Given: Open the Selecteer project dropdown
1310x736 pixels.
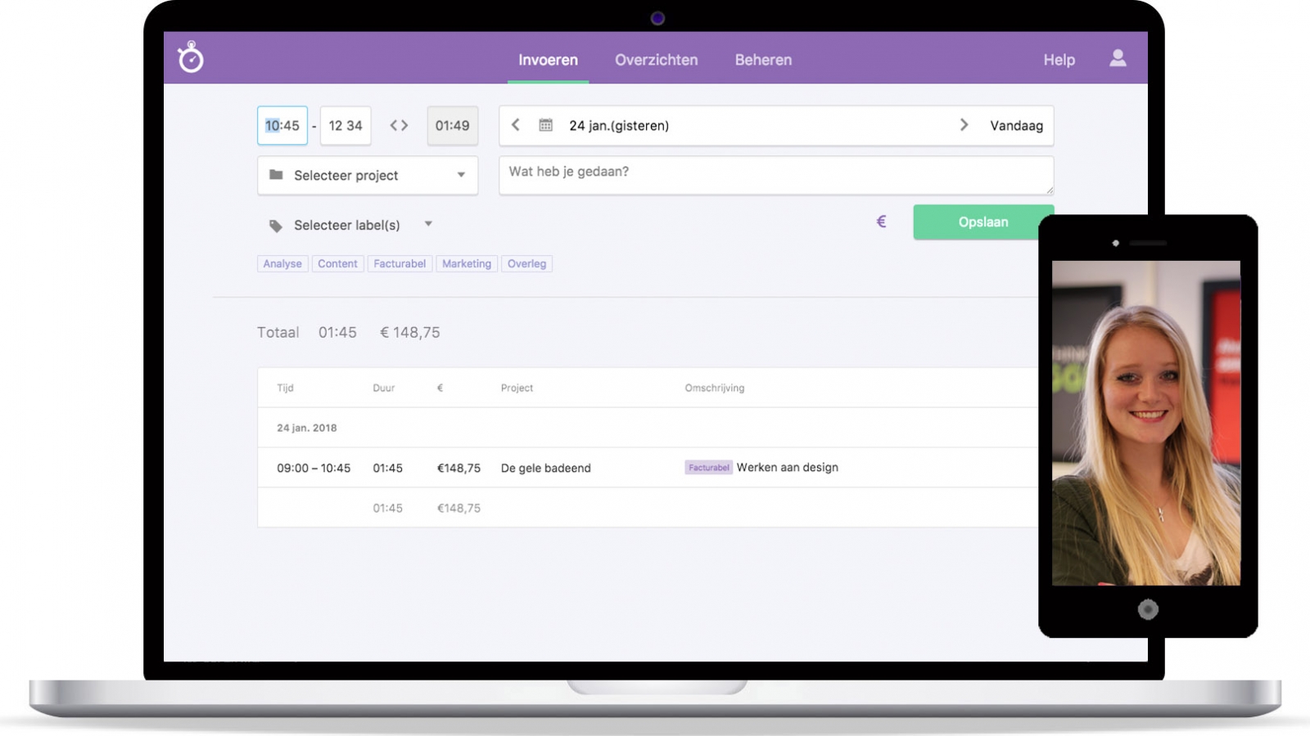Looking at the screenshot, I should point(368,175).
